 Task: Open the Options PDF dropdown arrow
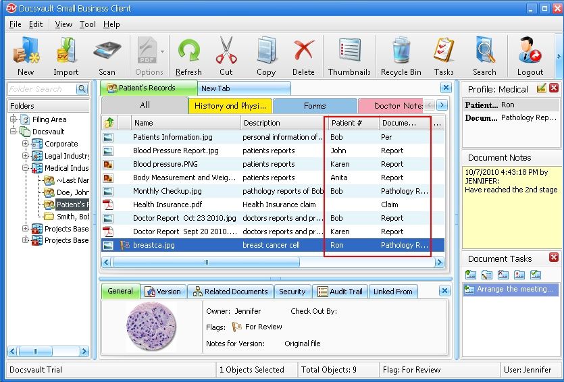163,52
